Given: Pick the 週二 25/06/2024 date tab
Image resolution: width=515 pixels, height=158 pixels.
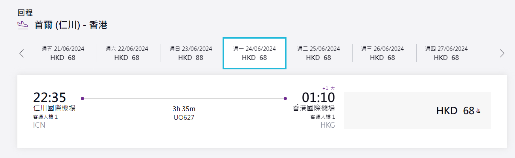Looking at the screenshot, I should pos(318,53).
